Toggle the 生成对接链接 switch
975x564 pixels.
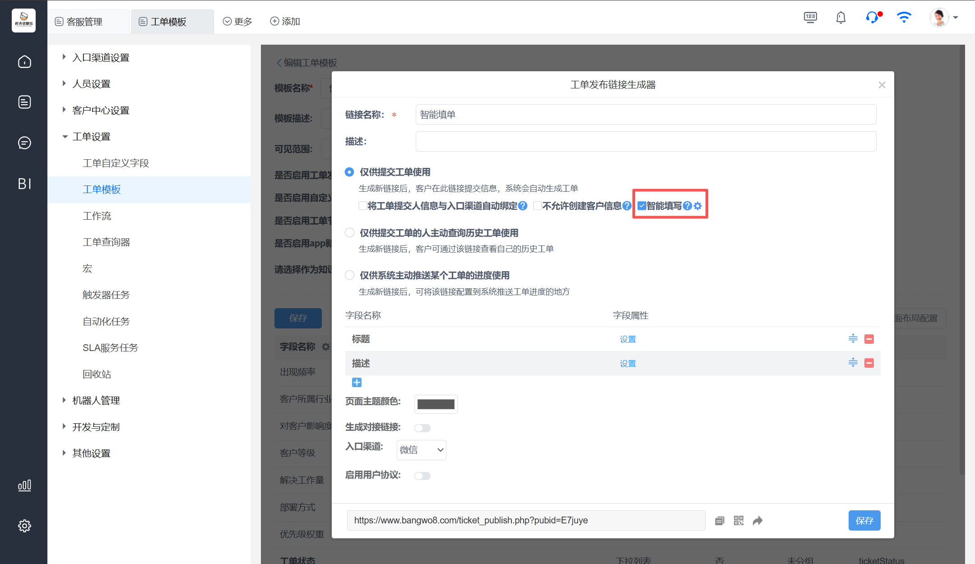(x=422, y=427)
